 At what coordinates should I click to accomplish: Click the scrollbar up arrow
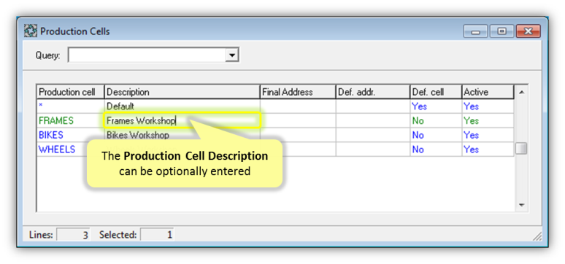point(521,92)
